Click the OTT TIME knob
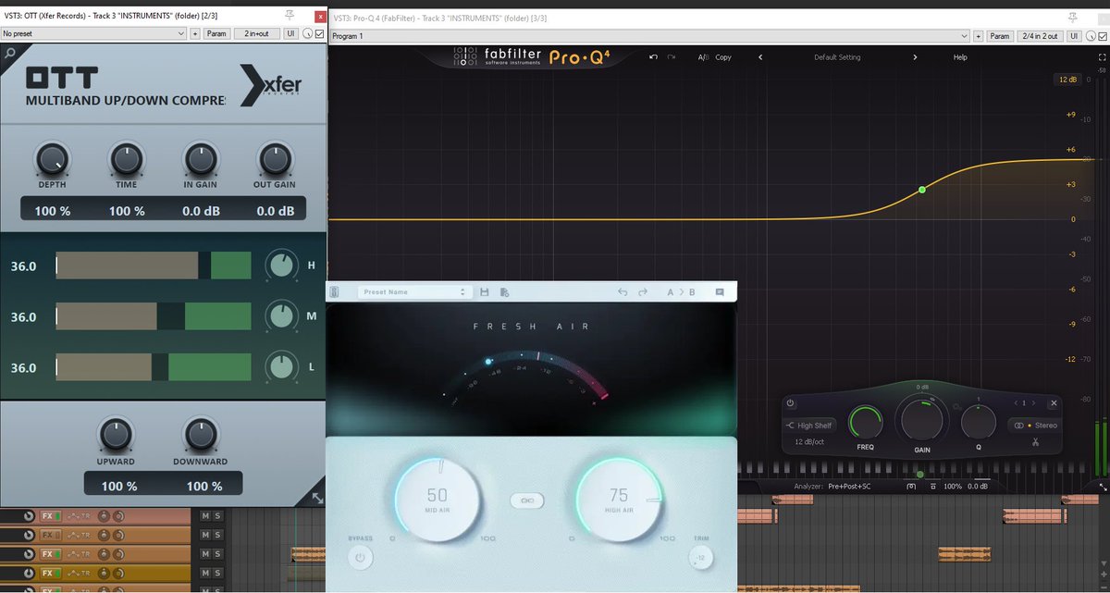 click(x=127, y=161)
